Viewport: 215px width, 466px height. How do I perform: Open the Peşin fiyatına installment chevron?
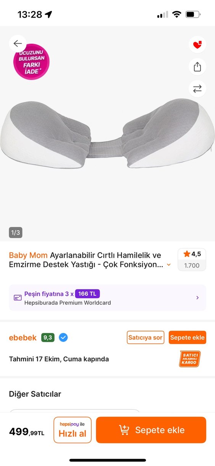pyautogui.click(x=197, y=297)
